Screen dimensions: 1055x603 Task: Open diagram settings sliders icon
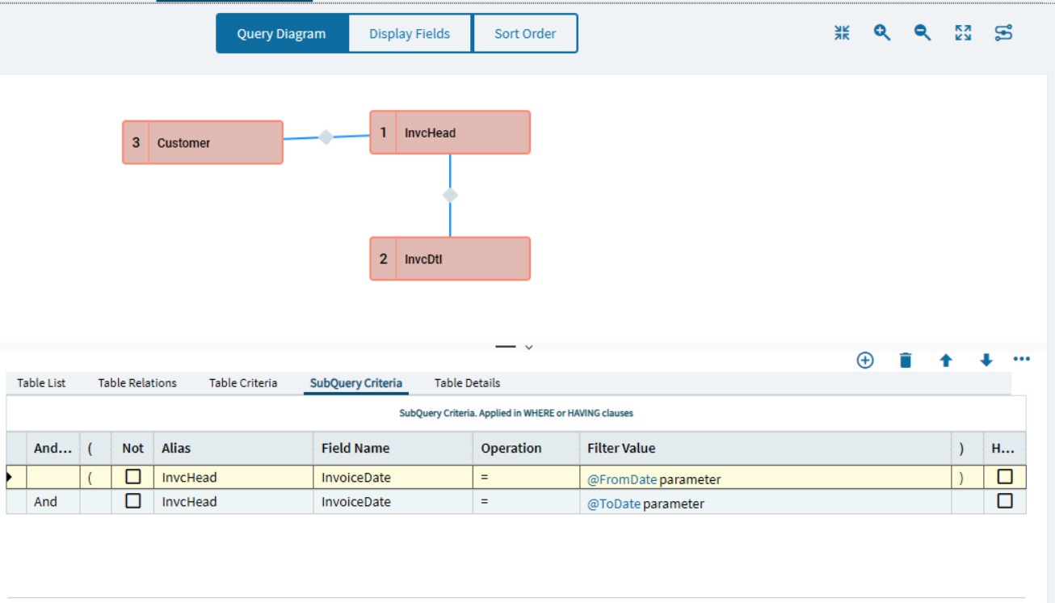(1003, 33)
